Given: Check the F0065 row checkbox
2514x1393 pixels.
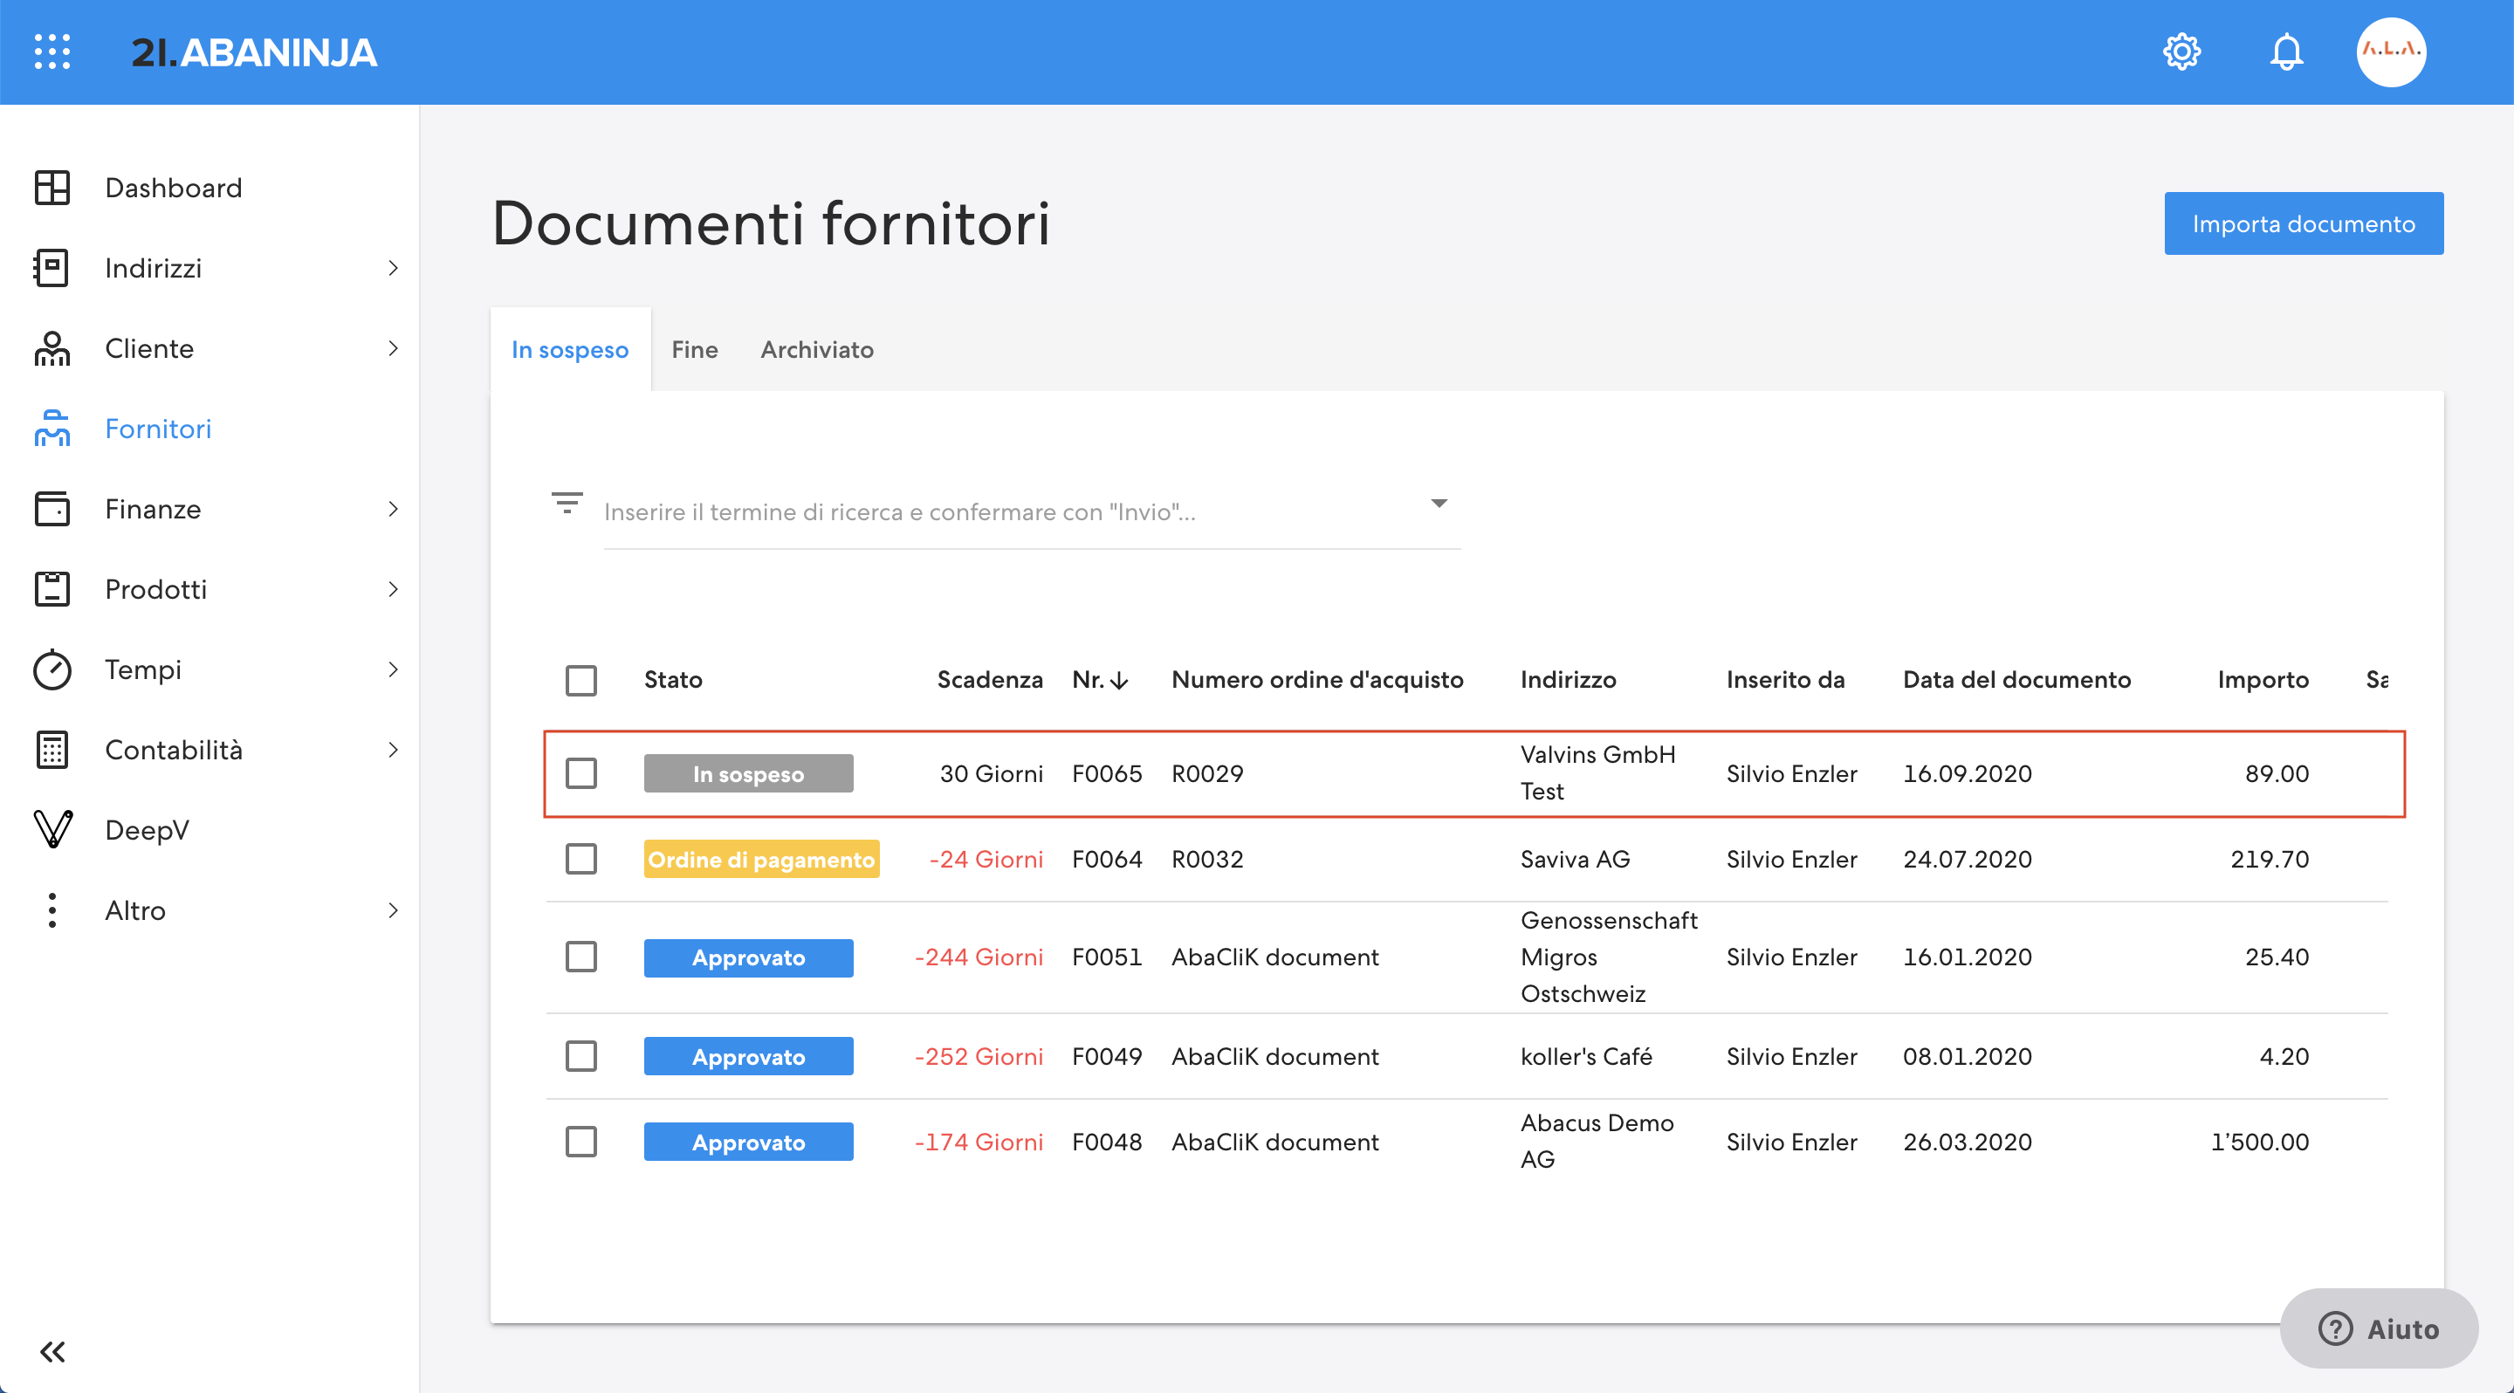Looking at the screenshot, I should pos(580,773).
